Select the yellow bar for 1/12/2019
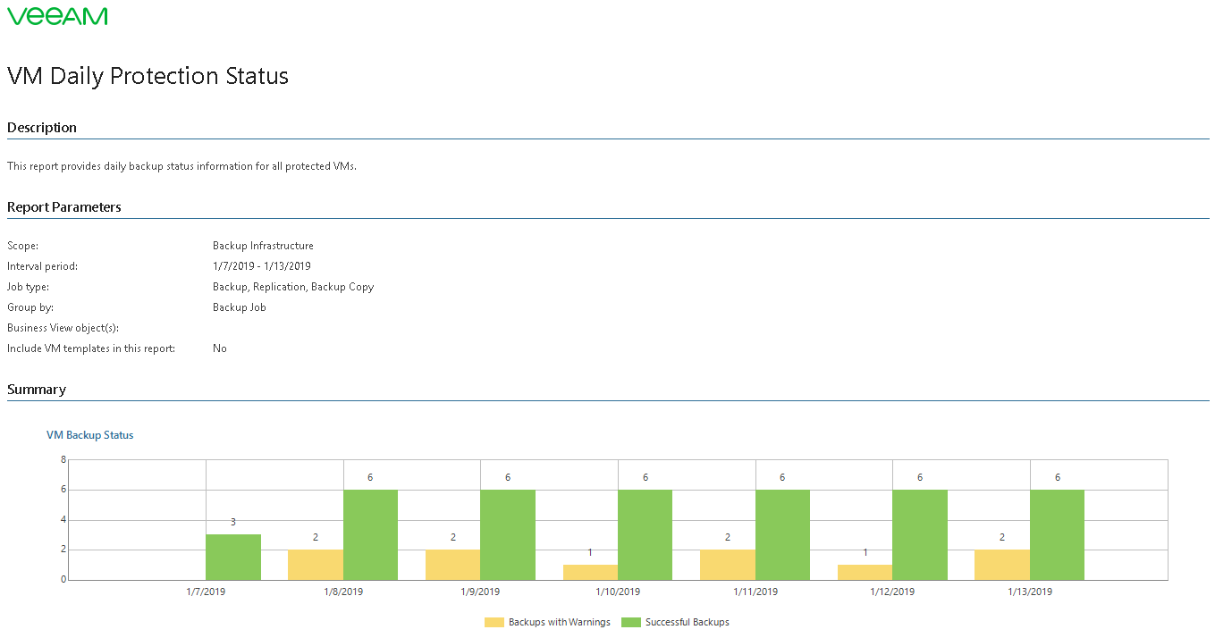This screenshot has width=1215, height=638. 865,573
